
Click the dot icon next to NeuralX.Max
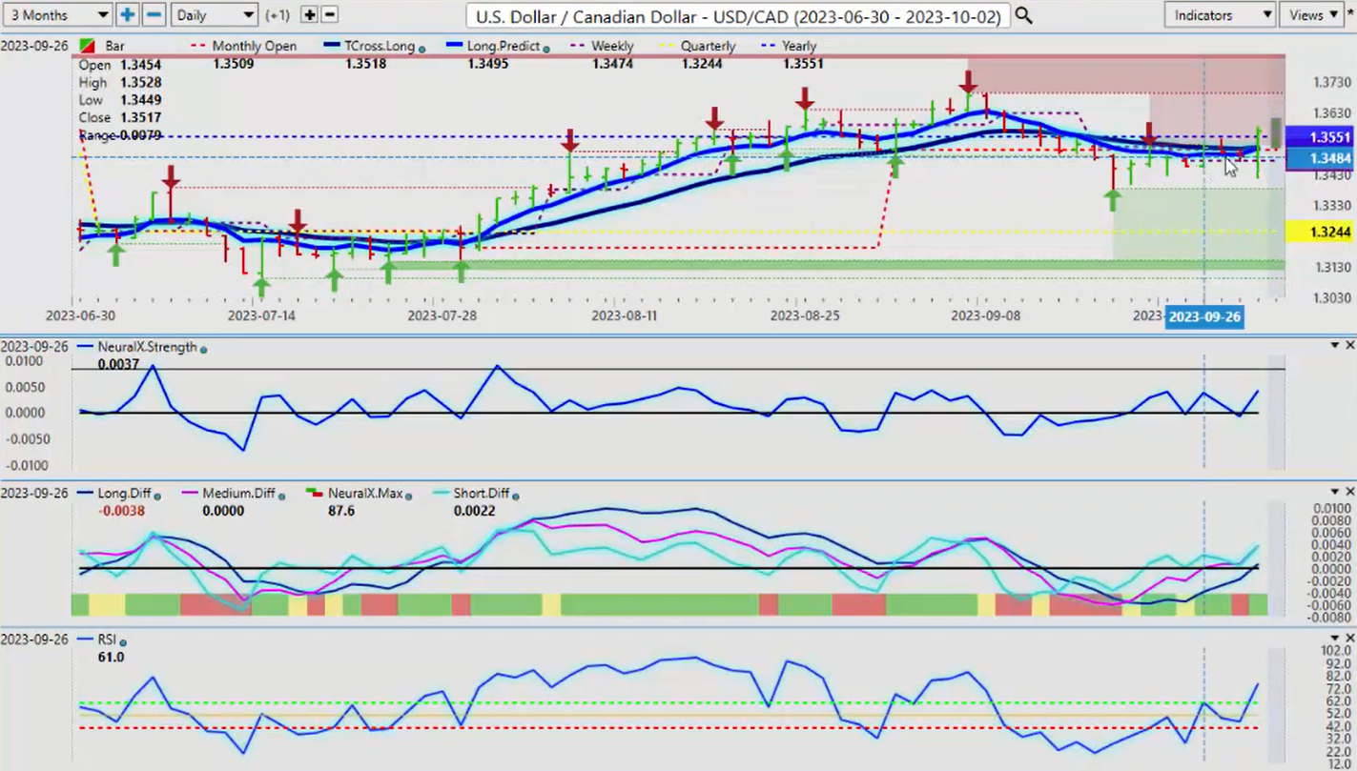(x=409, y=495)
